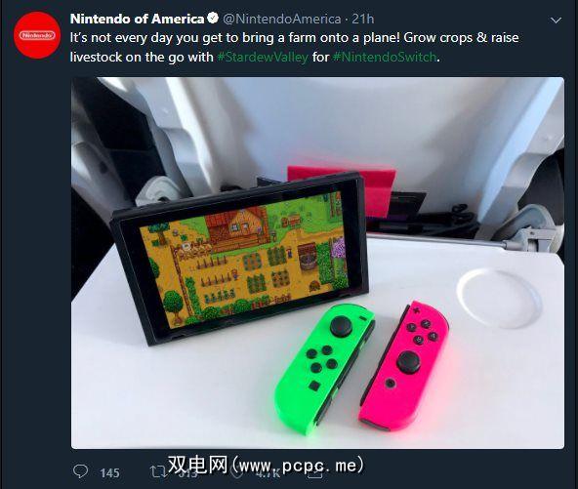Click the pink Joy-Con in the photo
Viewport: 578px width, 489px height.
[403, 366]
